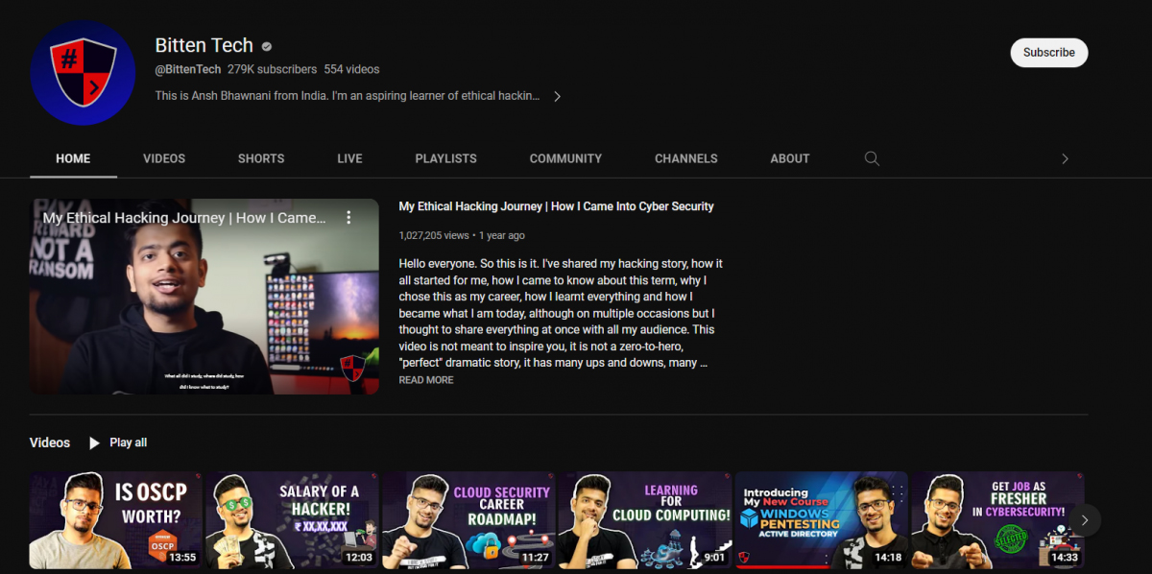This screenshot has height=574, width=1152.
Task: Open the CHANNELS tab
Action: [686, 158]
